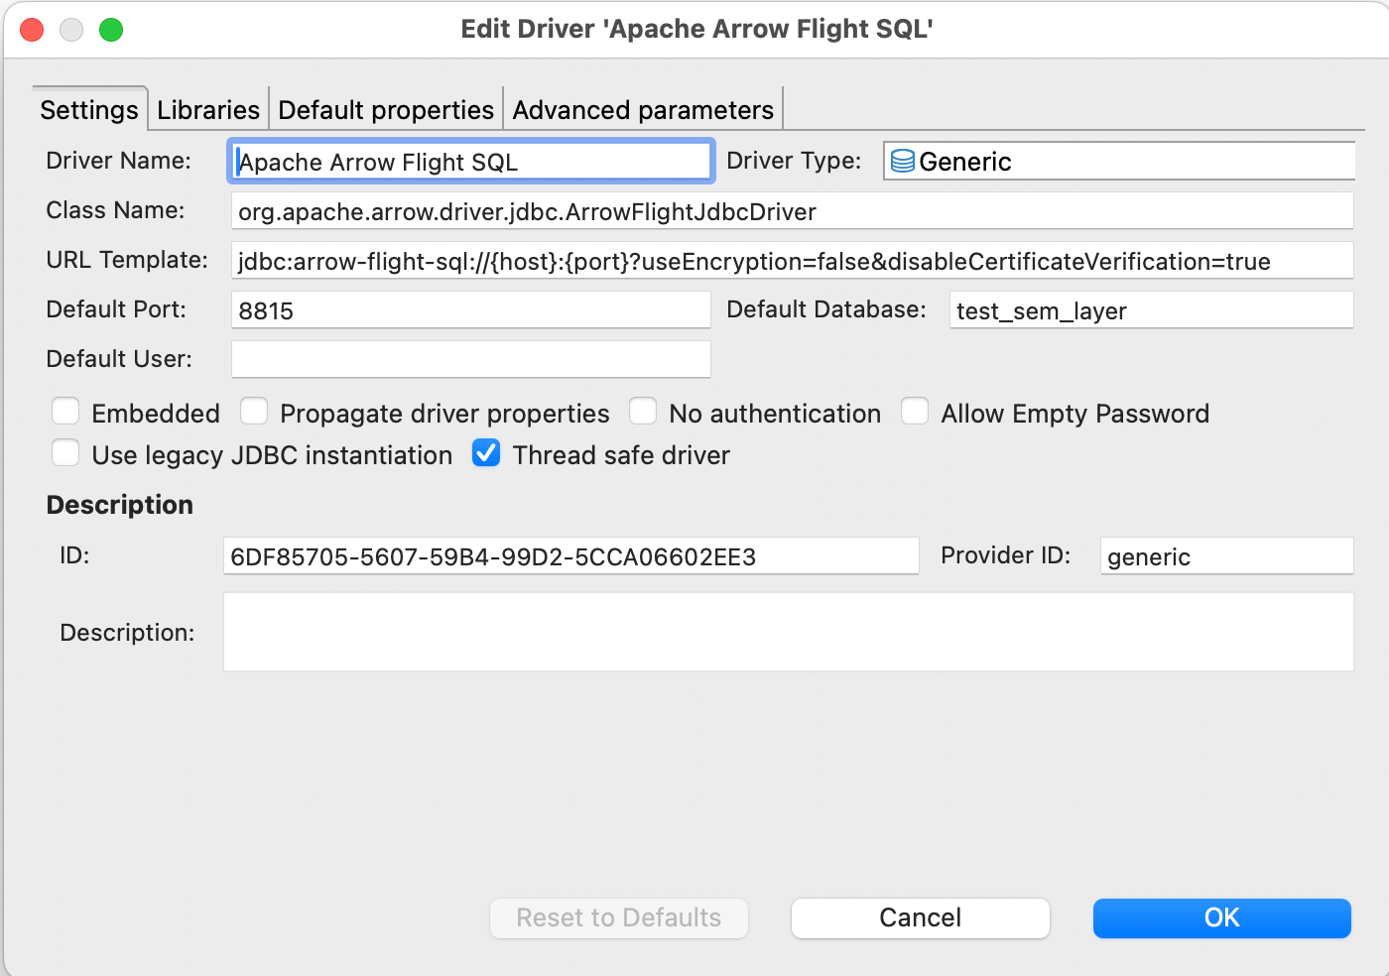Click the Description section heading
The height and width of the screenshot is (976, 1389).
[x=120, y=505]
